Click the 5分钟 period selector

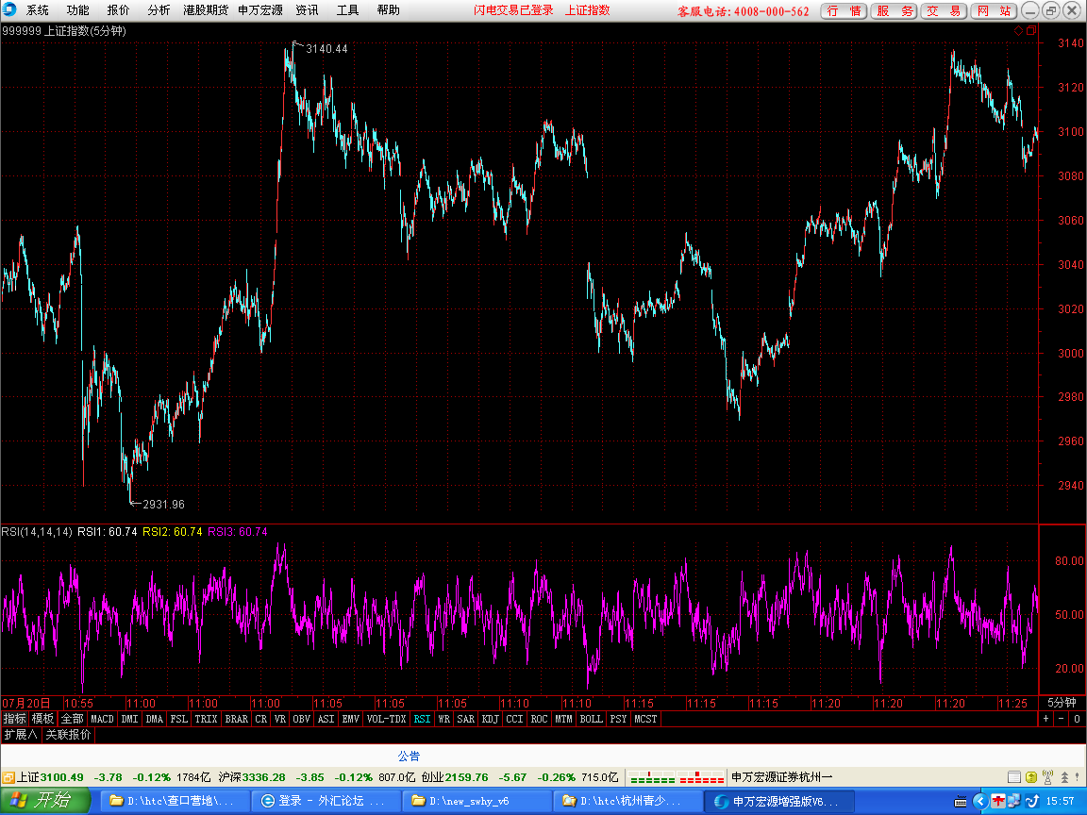click(x=1062, y=703)
